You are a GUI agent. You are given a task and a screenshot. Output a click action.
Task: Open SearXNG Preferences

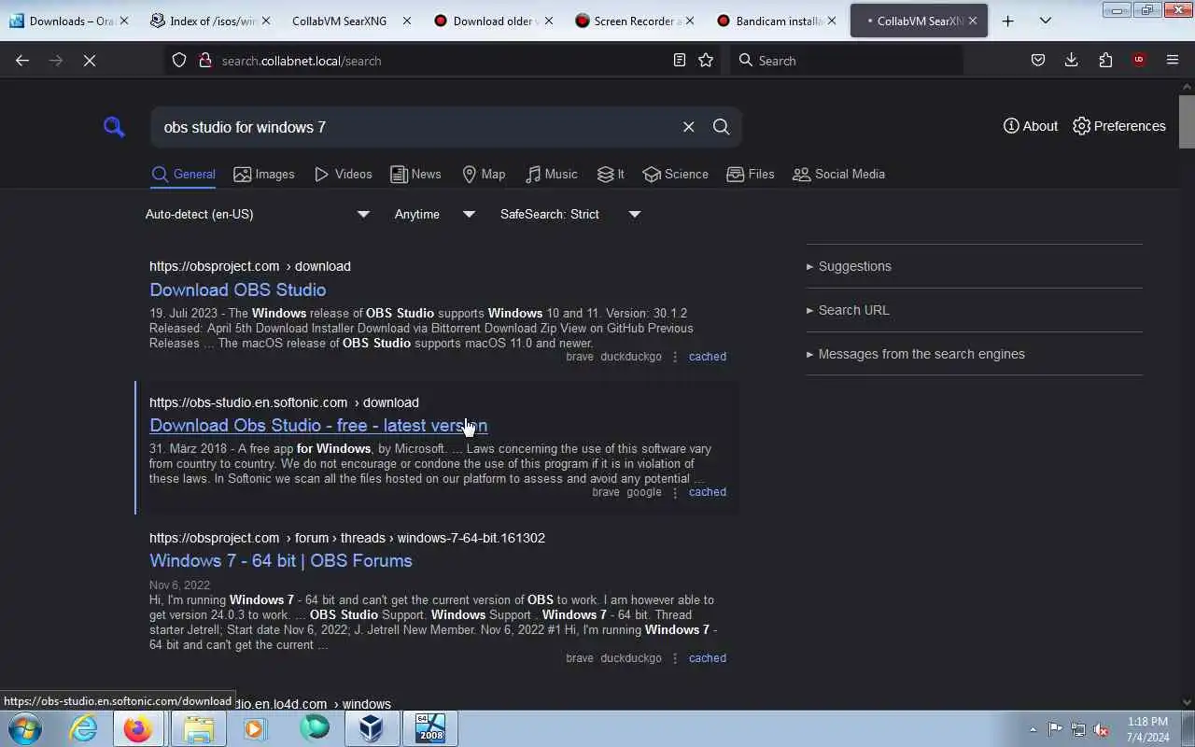1119,126
